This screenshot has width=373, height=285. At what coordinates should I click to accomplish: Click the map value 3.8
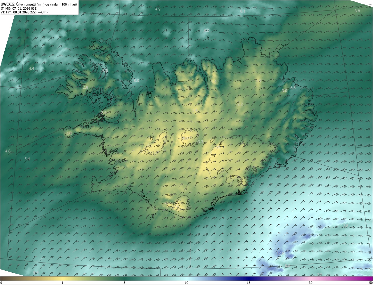tap(357, 11)
